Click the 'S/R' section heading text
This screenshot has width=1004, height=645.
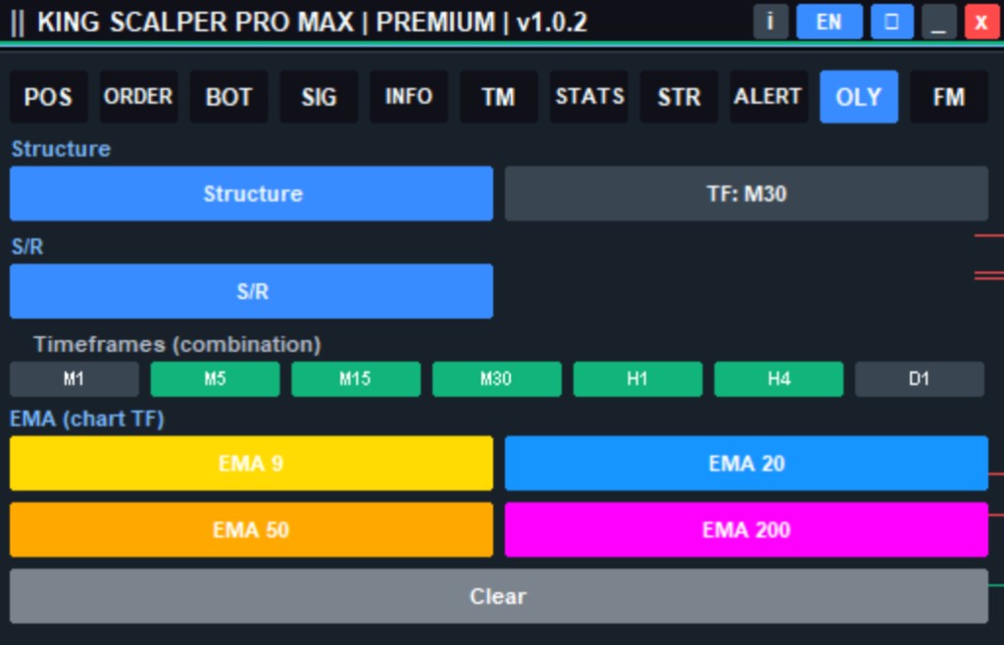pyautogui.click(x=27, y=246)
